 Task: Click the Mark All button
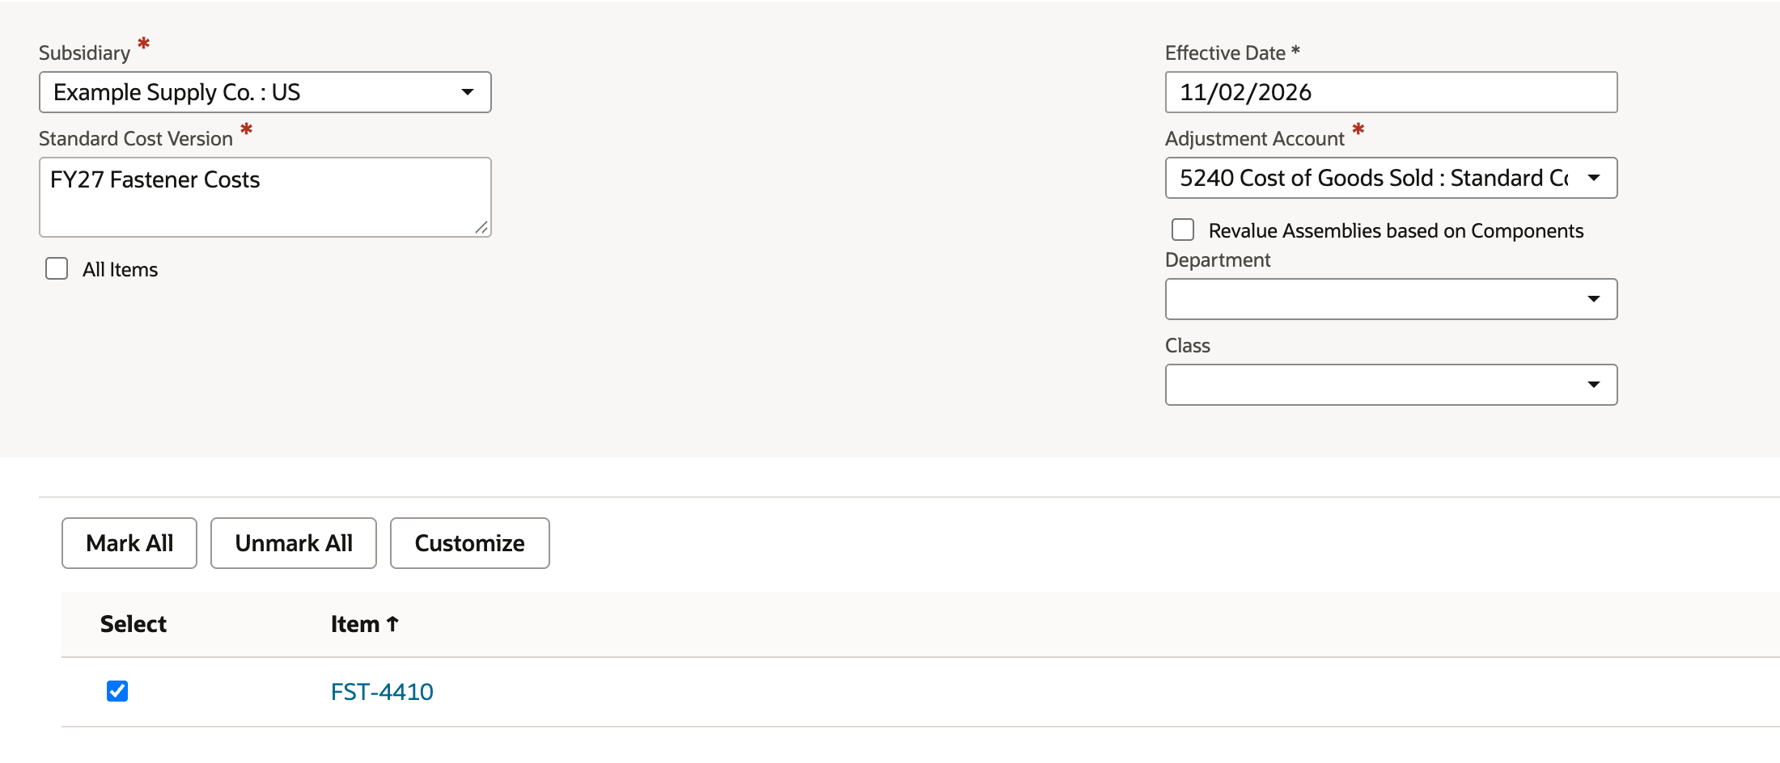(x=129, y=543)
